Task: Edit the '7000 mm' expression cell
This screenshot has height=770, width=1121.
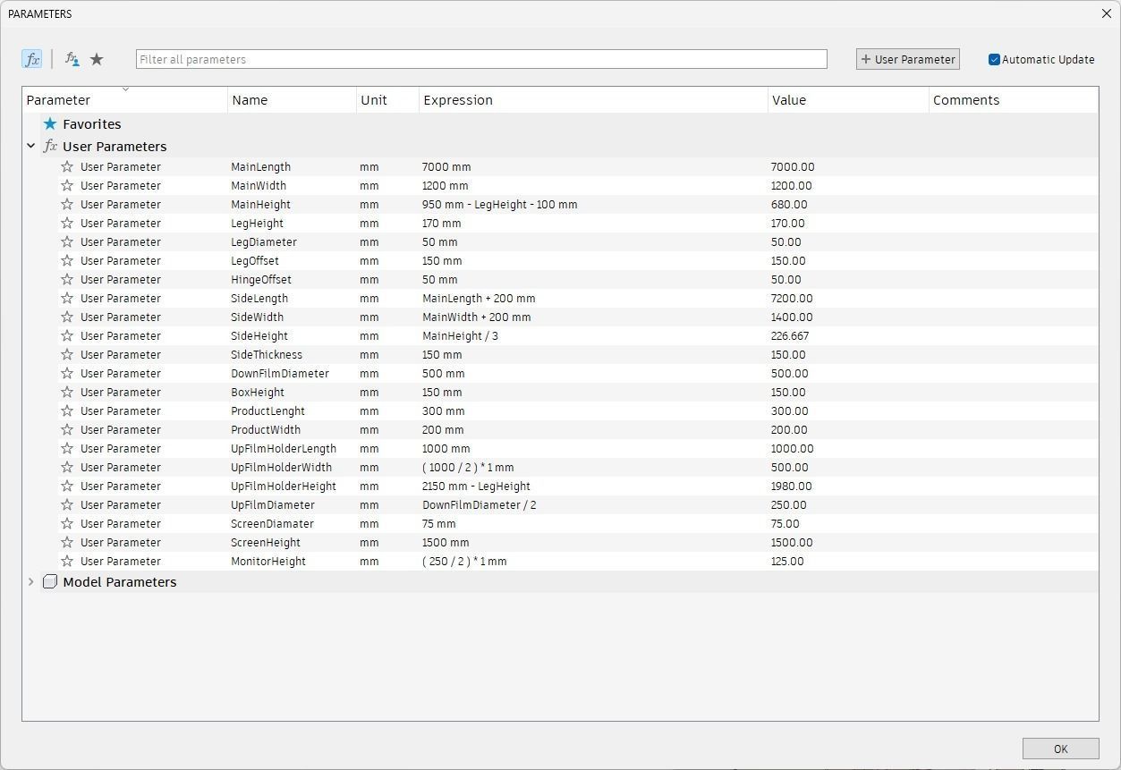Action: tap(446, 166)
